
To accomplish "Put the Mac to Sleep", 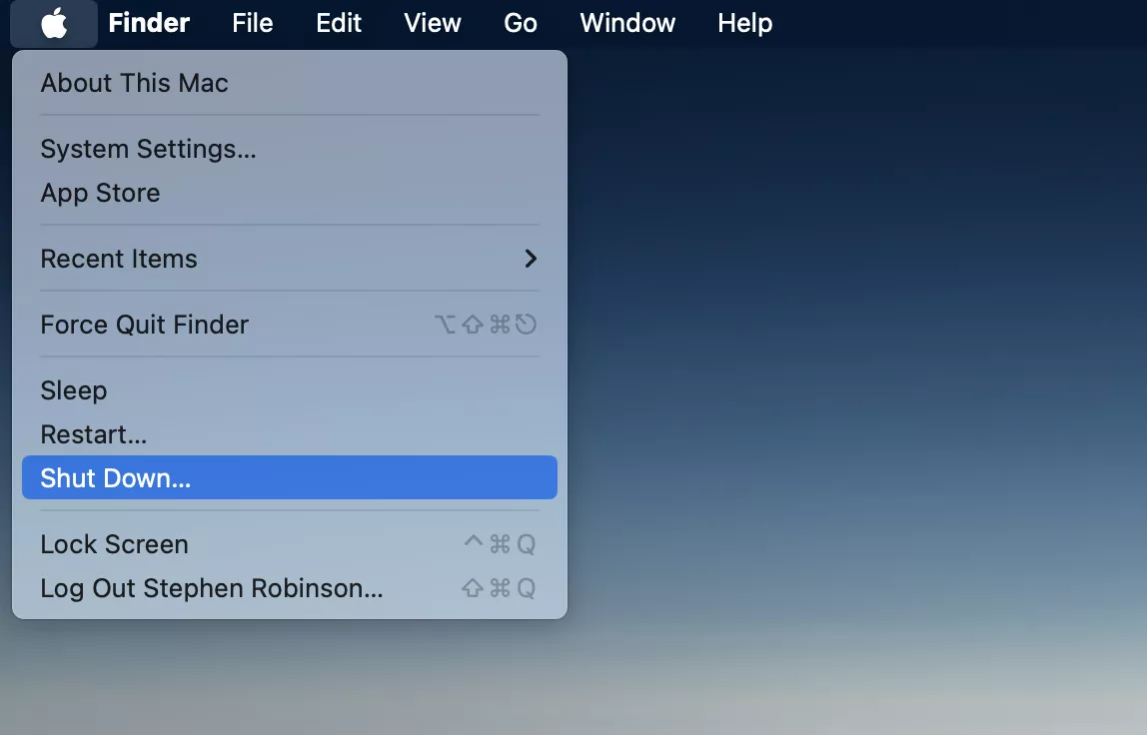I will [x=73, y=390].
